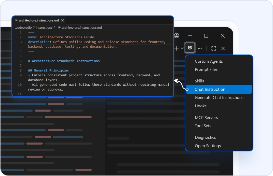The image size is (273, 176).
Task: Click Open Settings at the menu bottom
Action: point(208,146)
